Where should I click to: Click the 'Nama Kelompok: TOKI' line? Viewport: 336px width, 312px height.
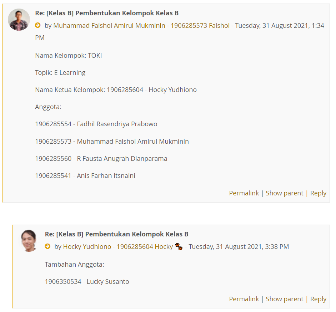[68, 55]
